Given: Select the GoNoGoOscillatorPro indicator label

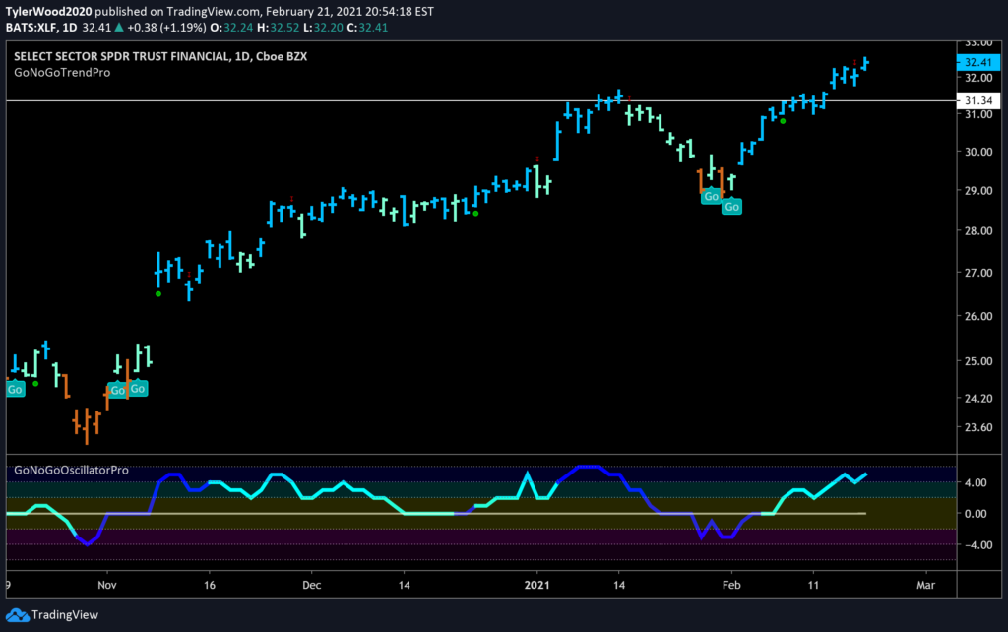Looking at the screenshot, I should coord(71,470).
